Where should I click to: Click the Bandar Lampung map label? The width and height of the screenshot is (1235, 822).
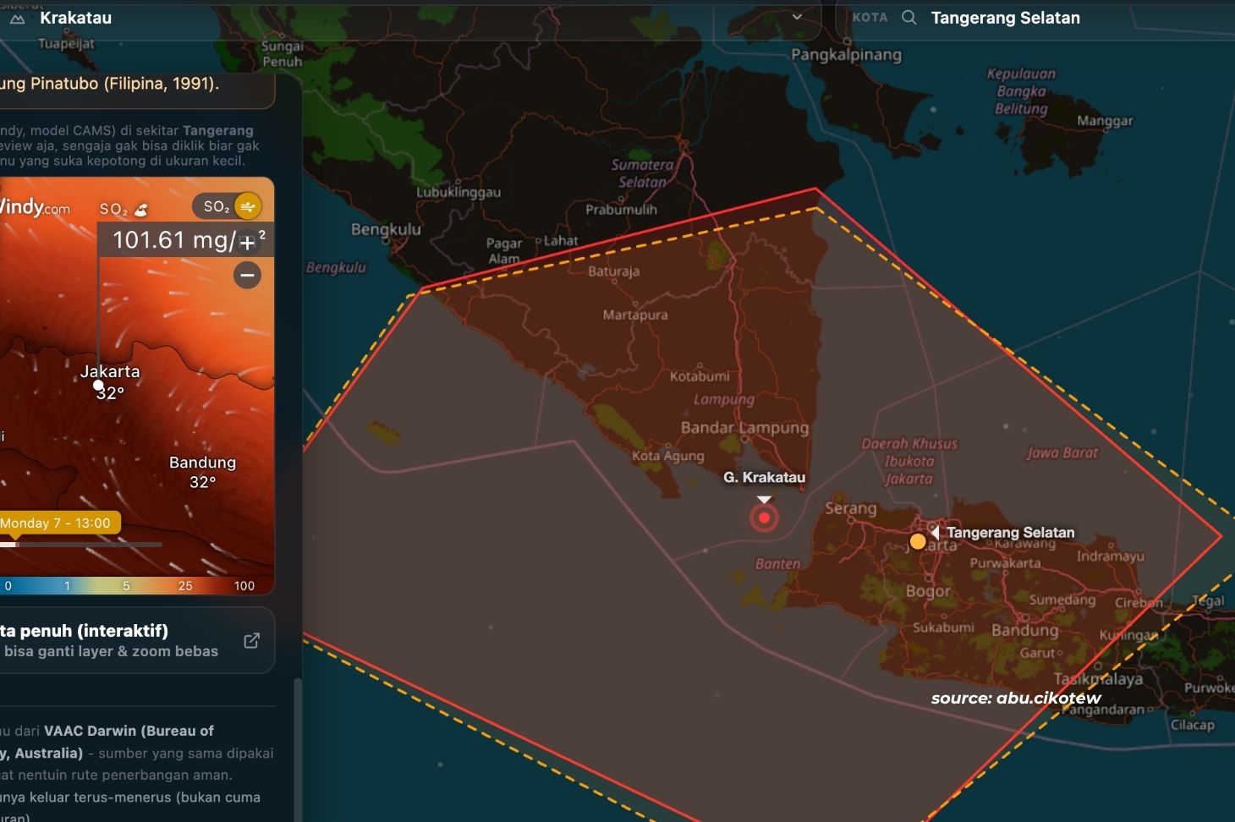[x=744, y=428]
